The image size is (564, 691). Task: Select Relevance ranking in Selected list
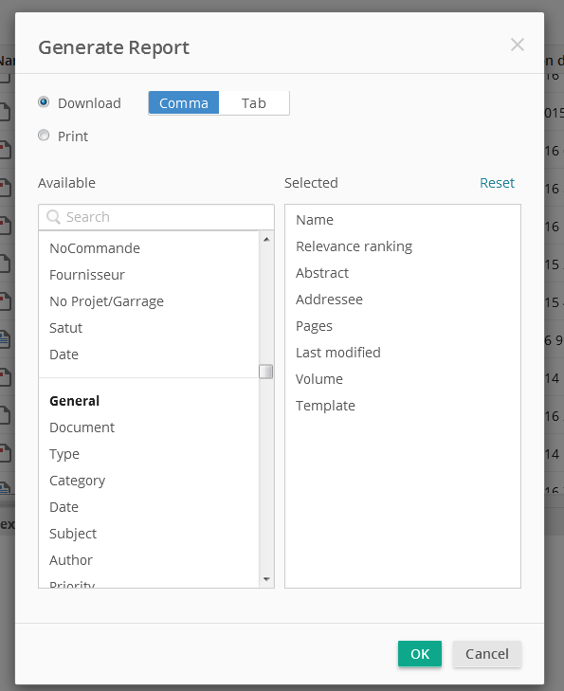click(x=355, y=246)
